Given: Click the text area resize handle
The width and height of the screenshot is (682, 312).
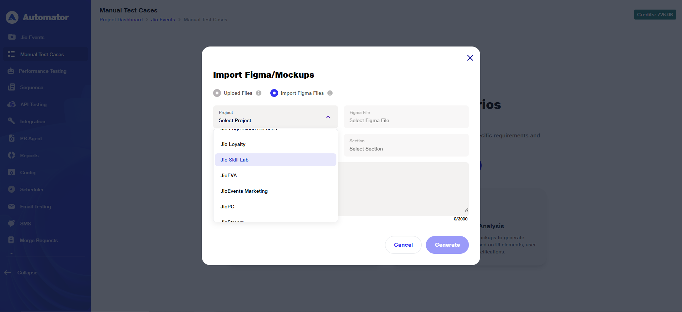Looking at the screenshot, I should tap(466, 210).
